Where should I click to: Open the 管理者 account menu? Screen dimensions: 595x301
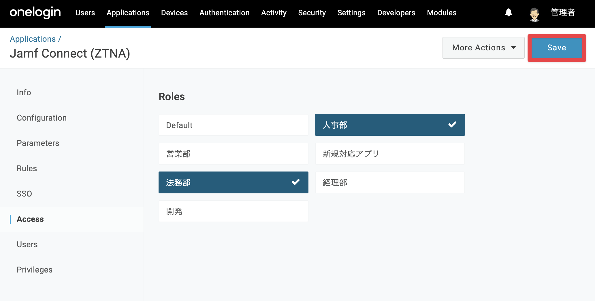tap(563, 13)
